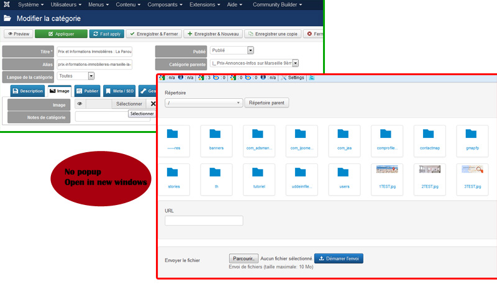
Task: Open the stories folder
Action: point(174,180)
